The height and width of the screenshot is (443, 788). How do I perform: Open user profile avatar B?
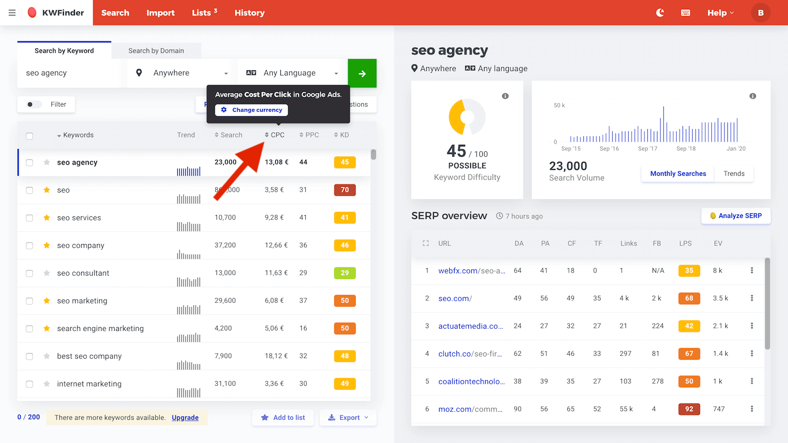[x=760, y=13]
